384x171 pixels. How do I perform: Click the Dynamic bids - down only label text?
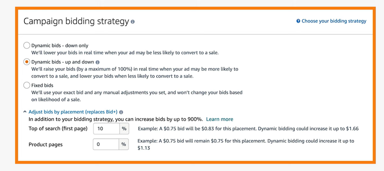pos(60,46)
